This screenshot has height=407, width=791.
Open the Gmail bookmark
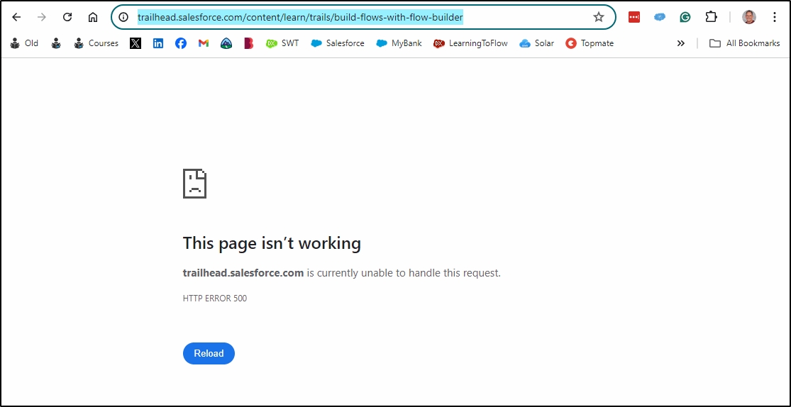[204, 43]
